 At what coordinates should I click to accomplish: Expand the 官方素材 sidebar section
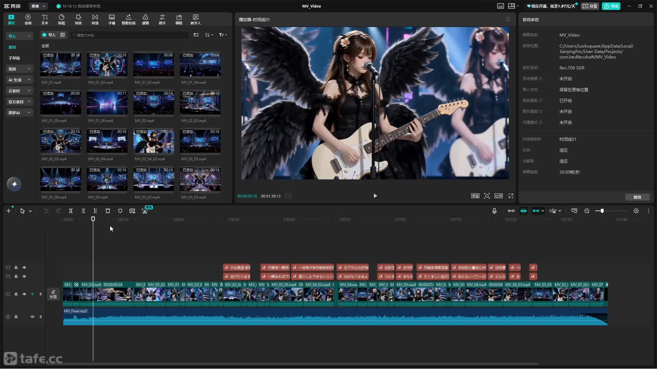[x=19, y=102]
